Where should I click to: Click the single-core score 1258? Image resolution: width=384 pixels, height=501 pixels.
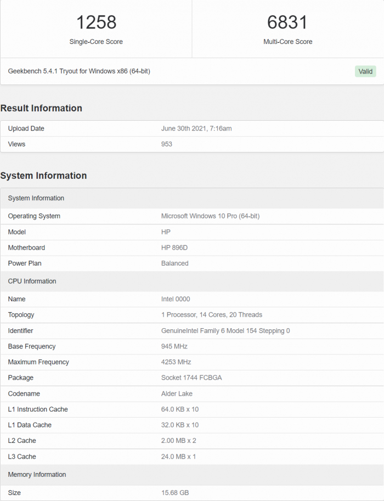96,22
